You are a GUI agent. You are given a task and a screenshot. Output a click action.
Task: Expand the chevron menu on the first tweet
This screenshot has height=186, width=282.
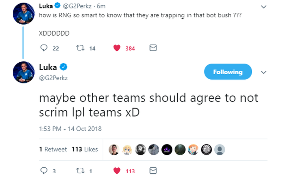coord(263,7)
